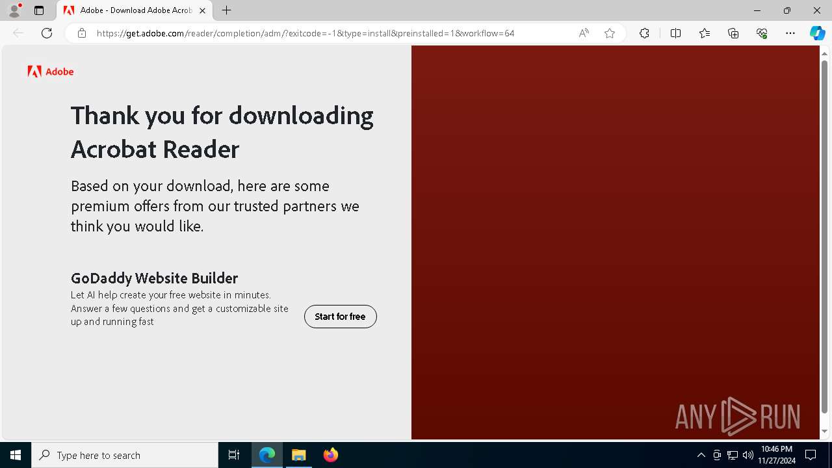Close the Adobe download tab
Viewport: 832px width, 468px height.
click(202, 10)
